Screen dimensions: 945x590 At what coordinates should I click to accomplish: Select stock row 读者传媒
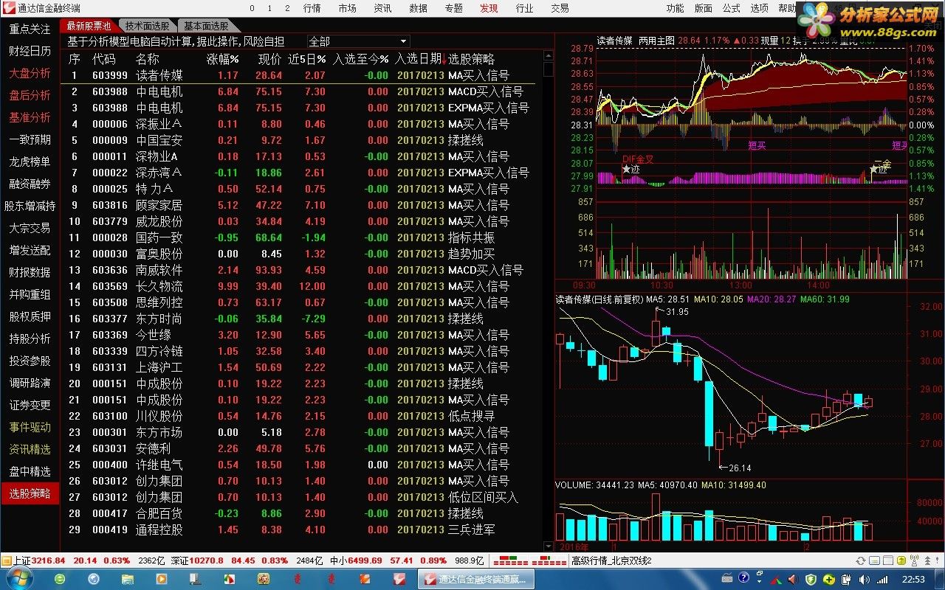point(301,75)
